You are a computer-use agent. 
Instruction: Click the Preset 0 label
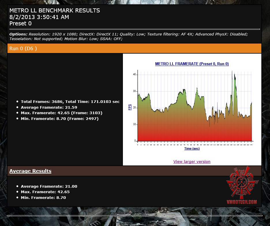click(x=20, y=24)
